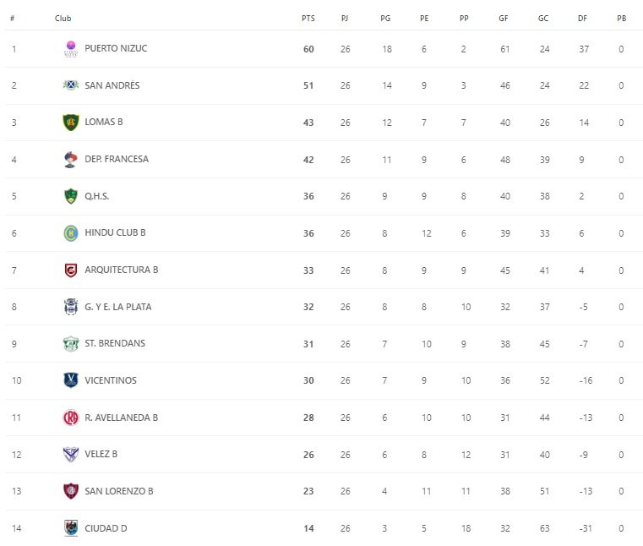Select the PUERTO NIZUC team name

point(116,49)
